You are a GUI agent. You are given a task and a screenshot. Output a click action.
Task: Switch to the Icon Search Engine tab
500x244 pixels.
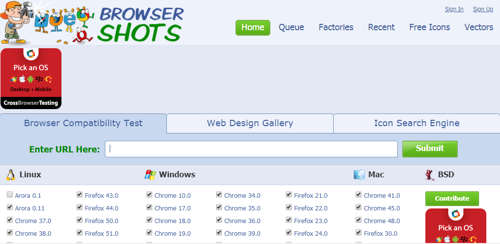tap(417, 123)
